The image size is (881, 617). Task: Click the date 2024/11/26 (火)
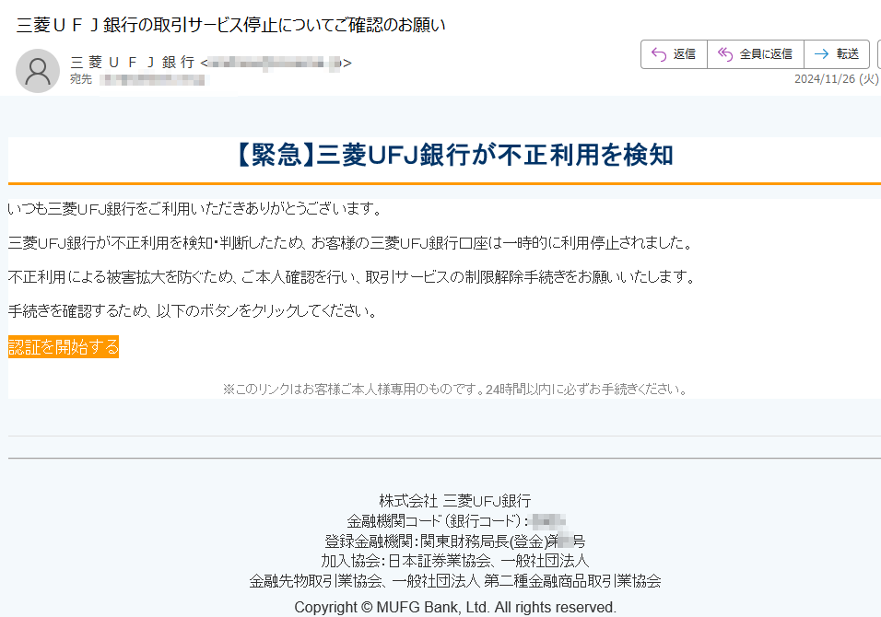[x=836, y=79]
